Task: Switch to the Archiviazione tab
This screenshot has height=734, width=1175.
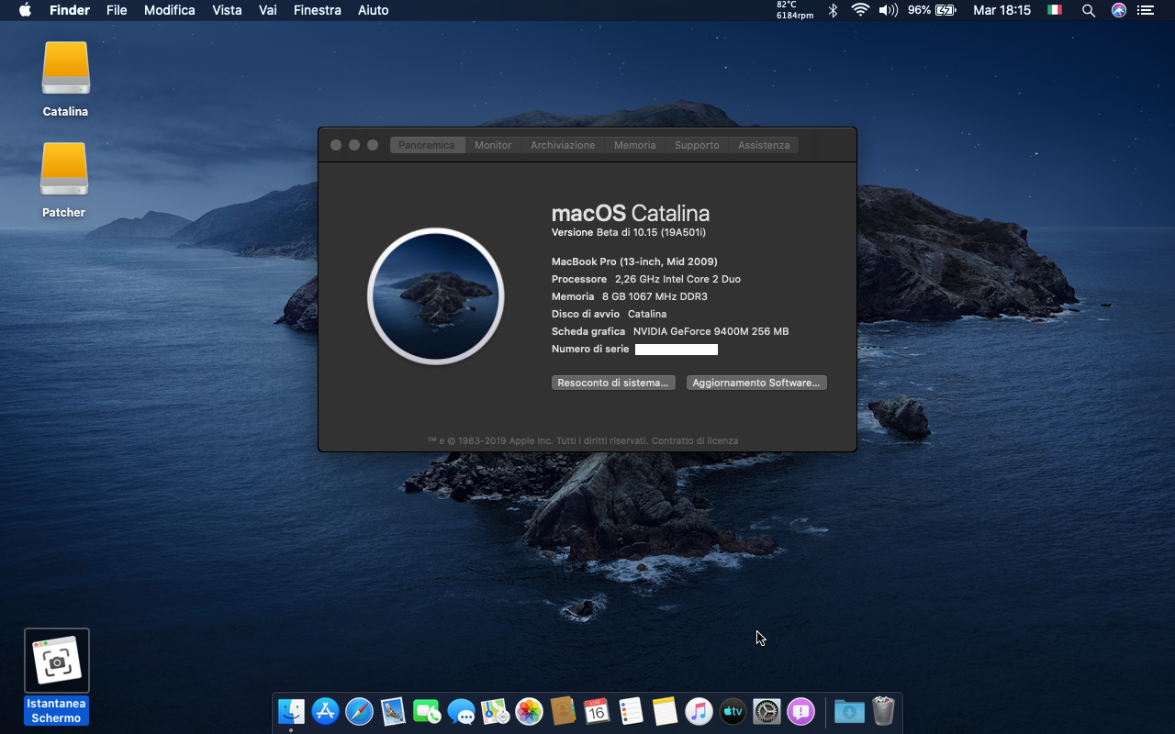Action: [x=563, y=145]
